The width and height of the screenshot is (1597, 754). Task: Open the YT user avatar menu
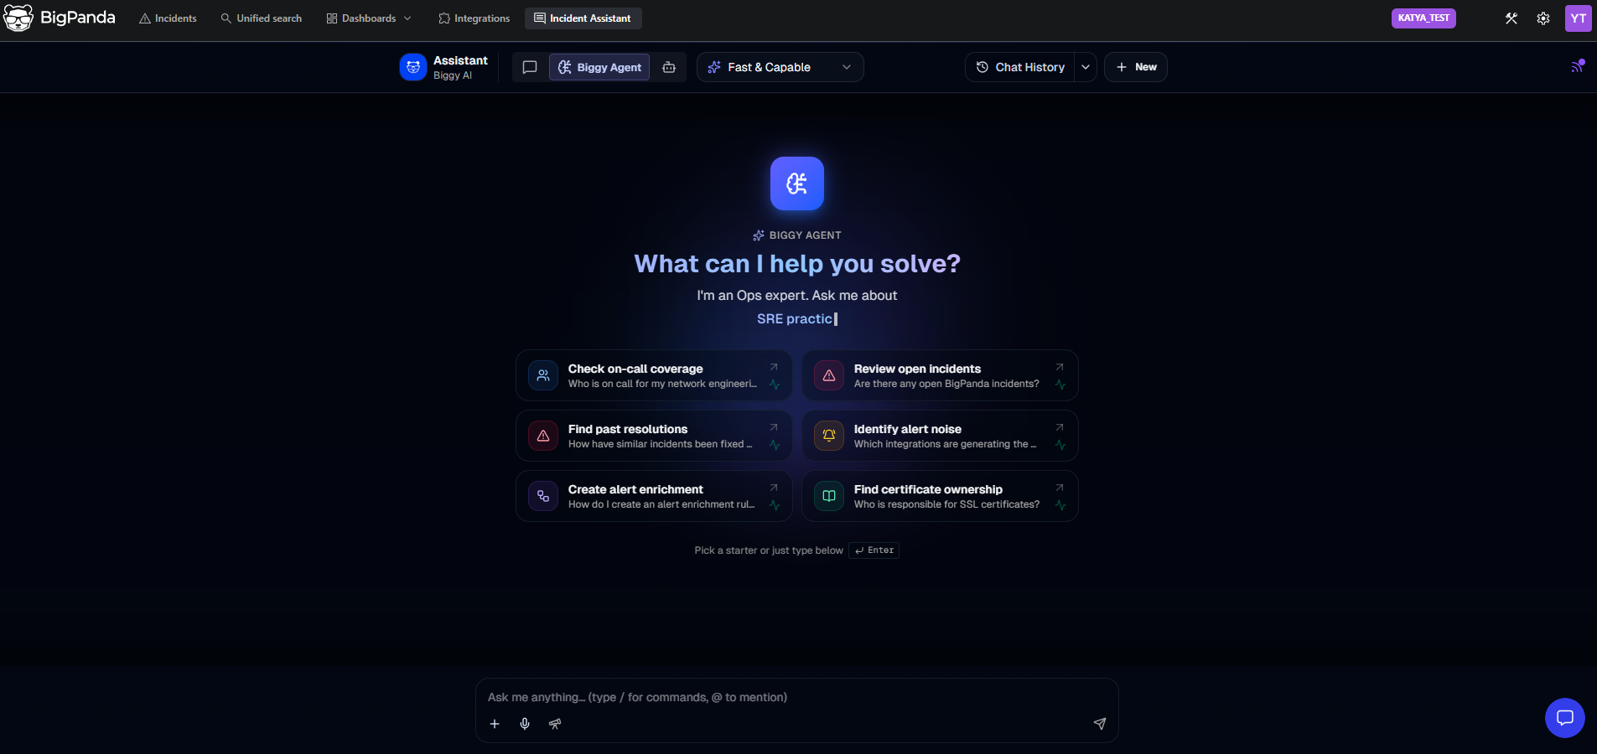tap(1578, 18)
